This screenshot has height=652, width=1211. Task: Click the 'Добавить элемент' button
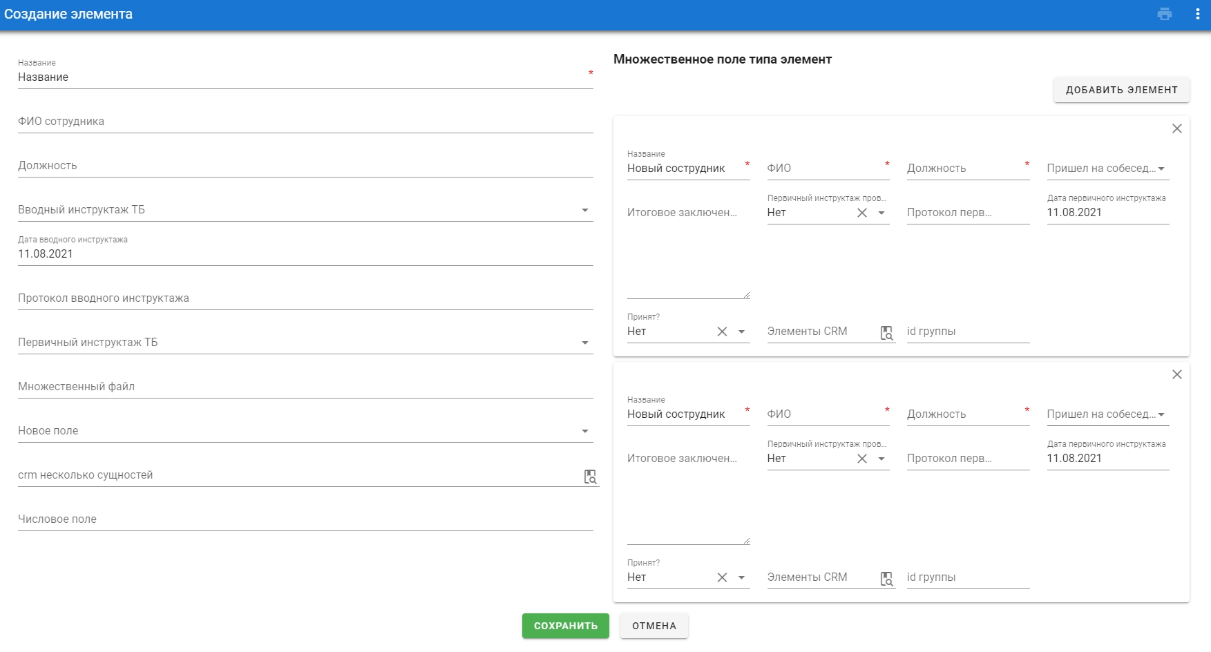coord(1121,90)
